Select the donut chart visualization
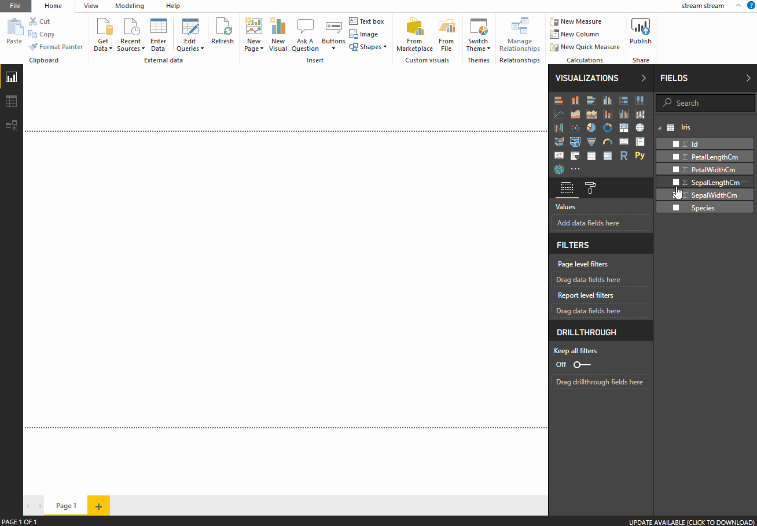This screenshot has width=757, height=526. pos(607,128)
